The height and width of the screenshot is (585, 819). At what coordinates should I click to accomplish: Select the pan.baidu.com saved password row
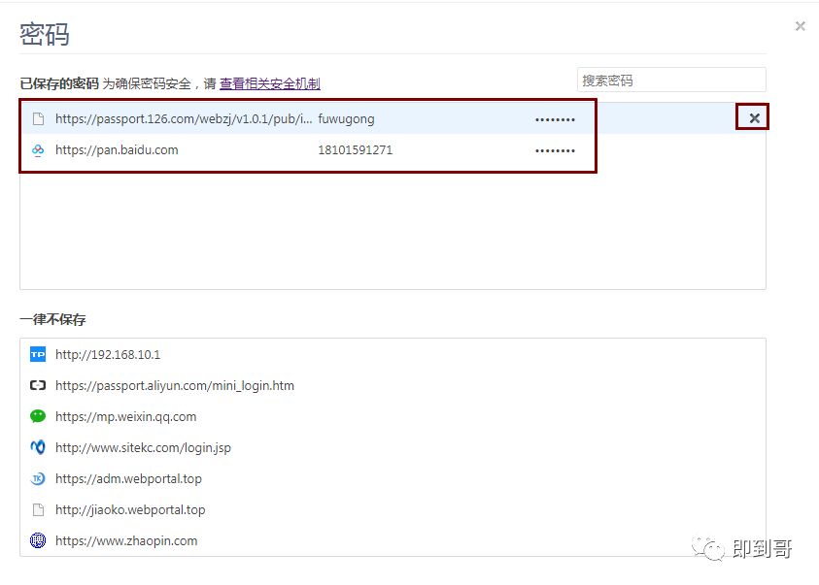pyautogui.click(x=392, y=150)
